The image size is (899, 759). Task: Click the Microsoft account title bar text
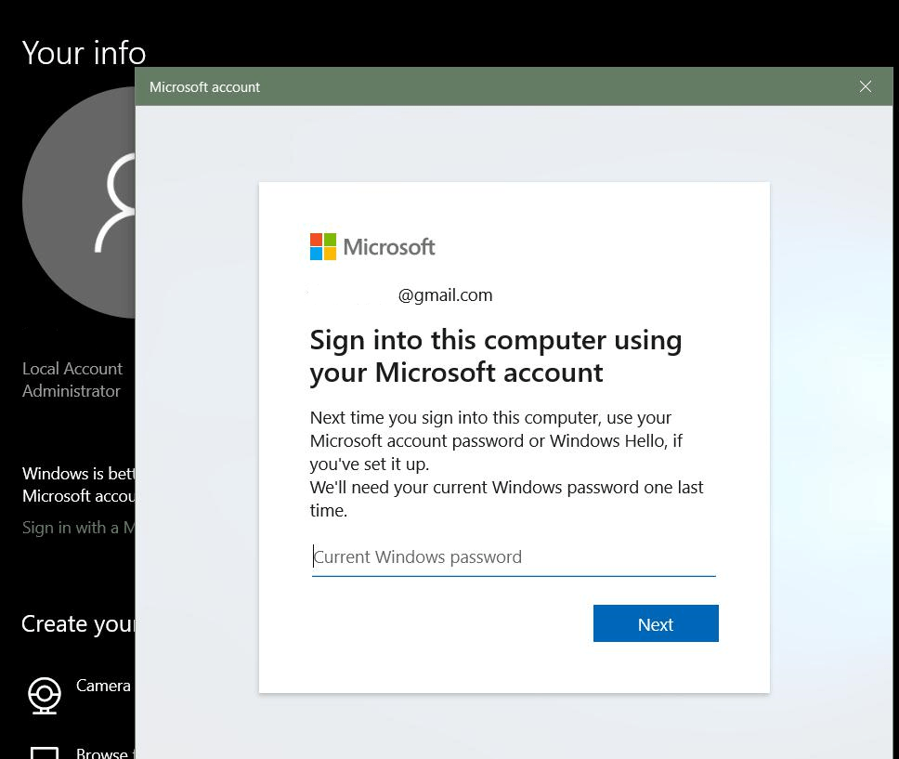point(204,87)
